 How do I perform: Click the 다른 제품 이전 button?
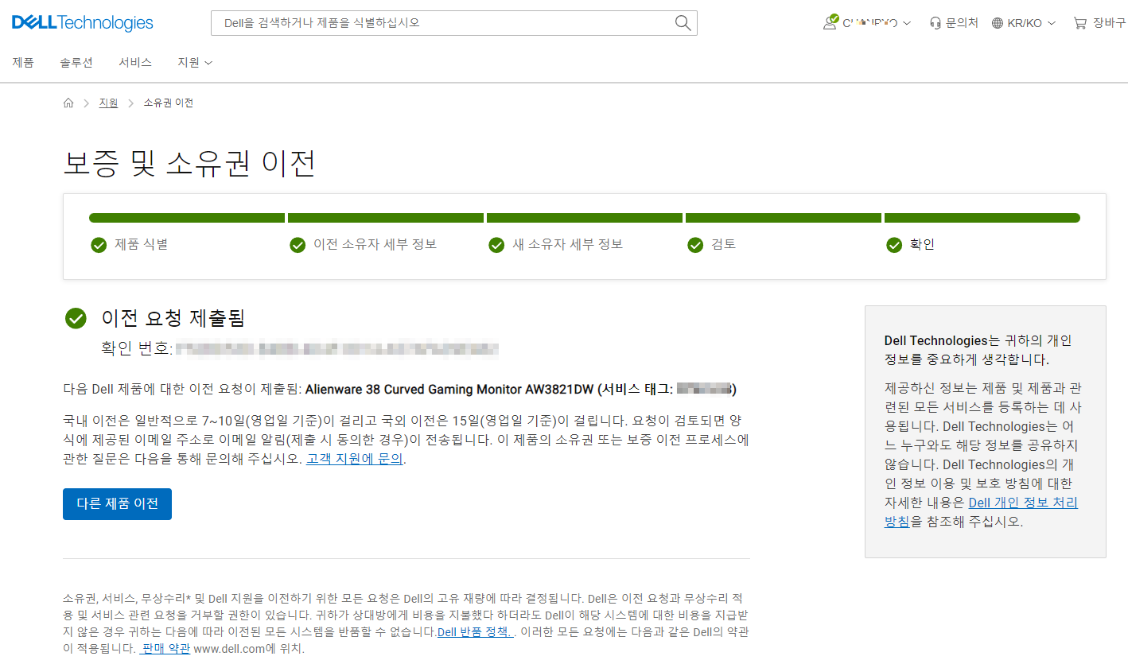point(117,504)
